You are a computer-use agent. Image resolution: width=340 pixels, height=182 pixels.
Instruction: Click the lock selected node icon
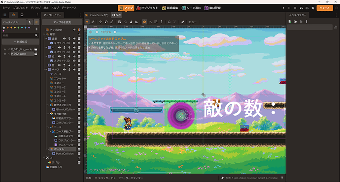[169, 22]
